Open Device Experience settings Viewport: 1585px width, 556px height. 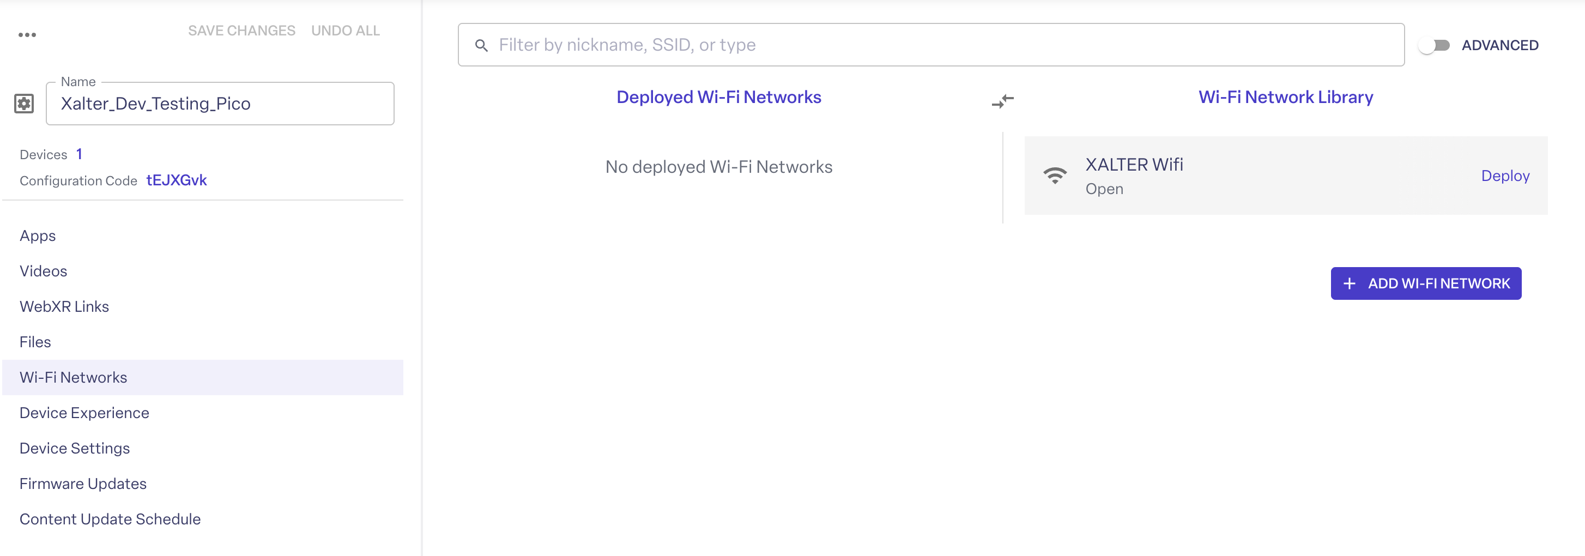click(203, 413)
